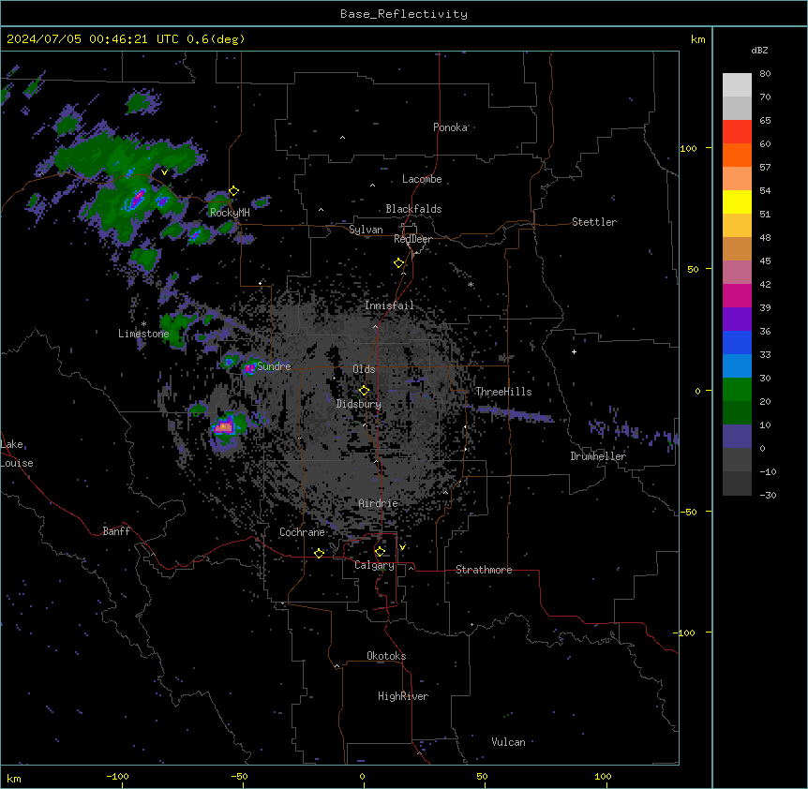Screen dimensions: 808x789
Task: Click the ThreeHills town label
Action: (503, 392)
